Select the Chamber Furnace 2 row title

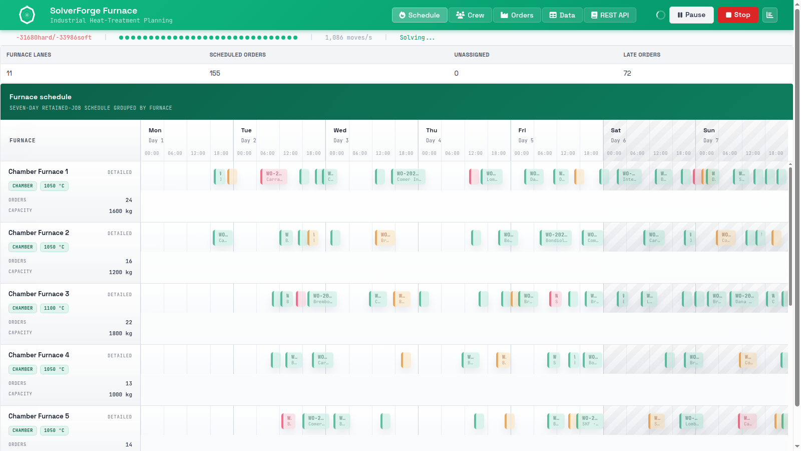pos(39,233)
